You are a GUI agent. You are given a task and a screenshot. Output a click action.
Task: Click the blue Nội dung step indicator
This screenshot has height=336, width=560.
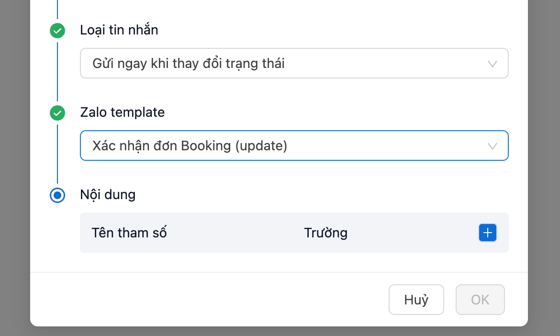(57, 195)
